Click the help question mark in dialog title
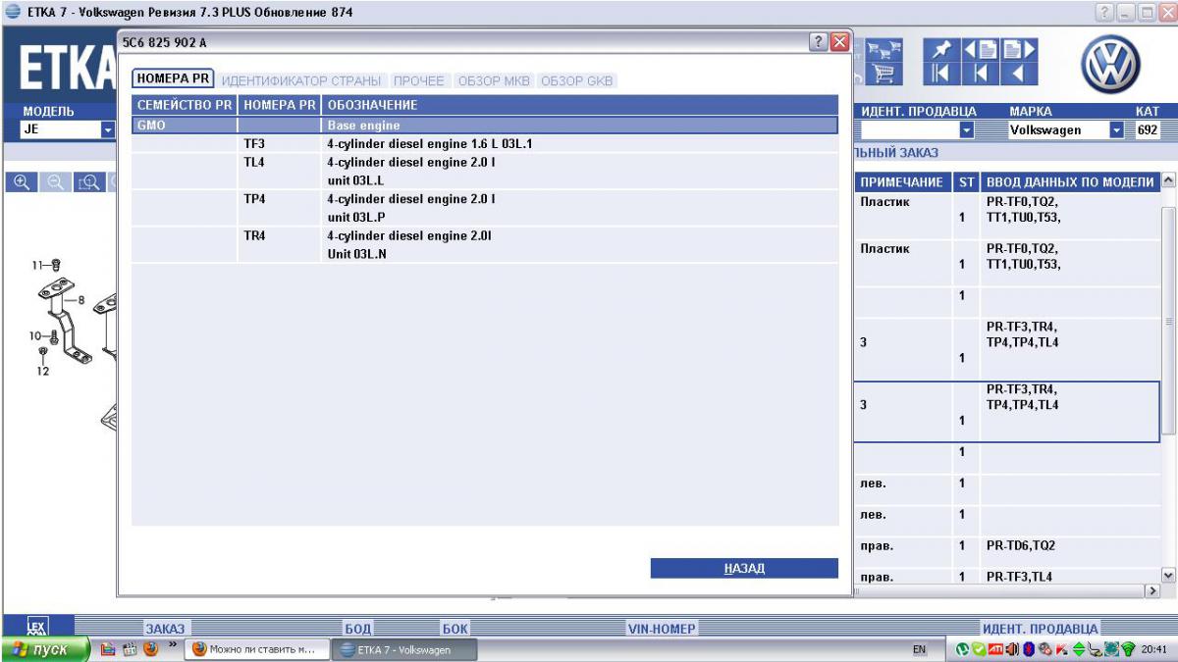This screenshot has width=1178, height=662. pyautogui.click(x=818, y=42)
